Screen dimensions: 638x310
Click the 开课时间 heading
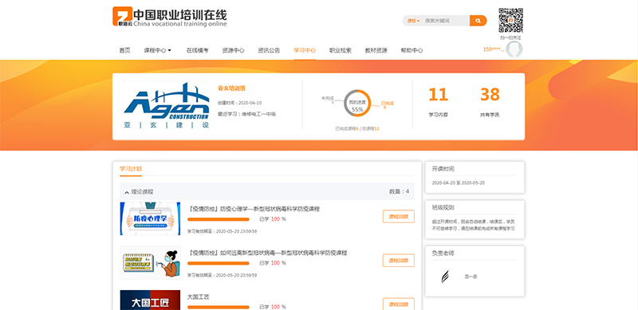(x=443, y=169)
